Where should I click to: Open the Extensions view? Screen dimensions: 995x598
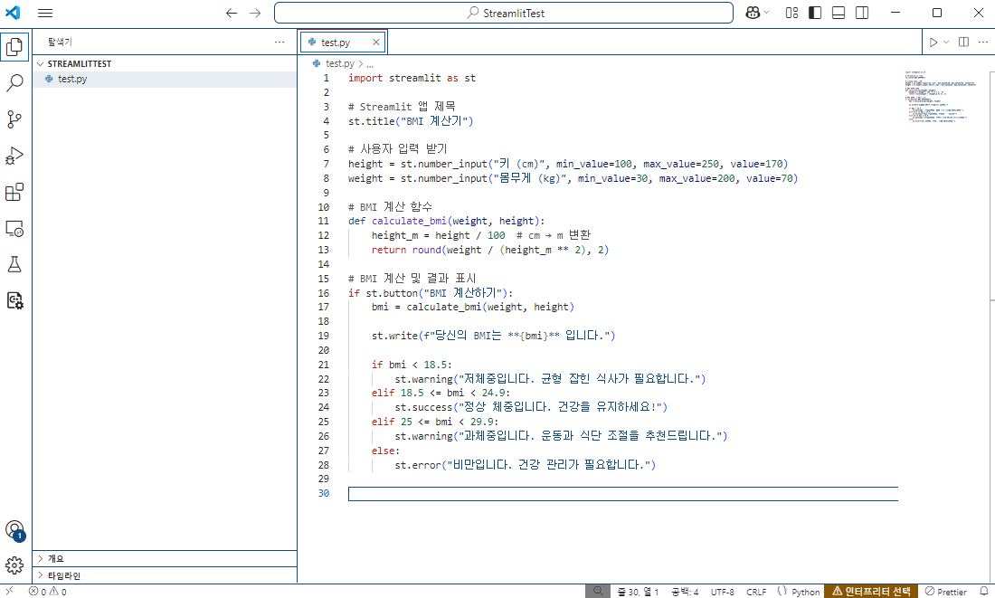pos(14,192)
